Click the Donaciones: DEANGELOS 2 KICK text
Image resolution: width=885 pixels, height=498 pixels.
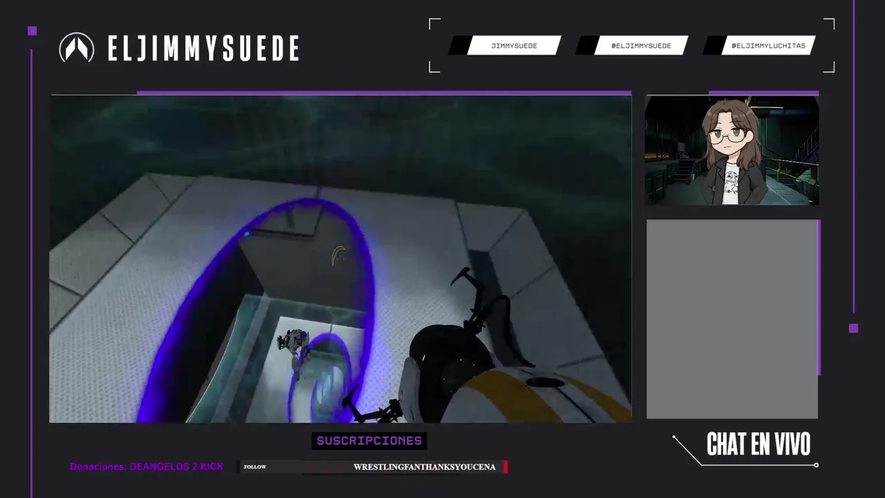147,467
